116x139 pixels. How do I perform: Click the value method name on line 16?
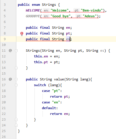(x=59, y=79)
